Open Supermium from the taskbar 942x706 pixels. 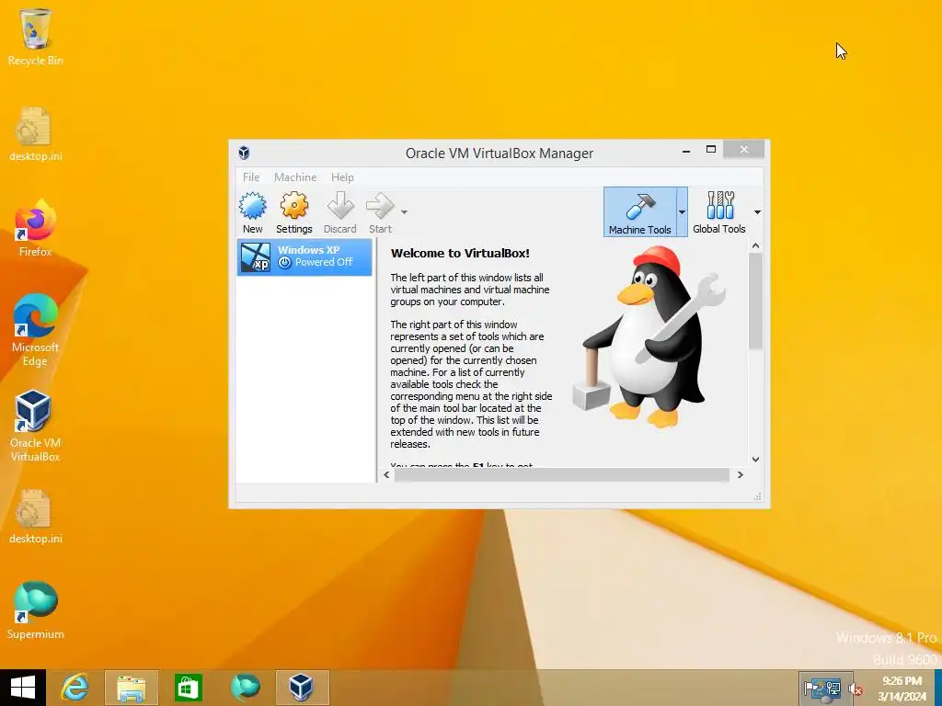(245, 688)
